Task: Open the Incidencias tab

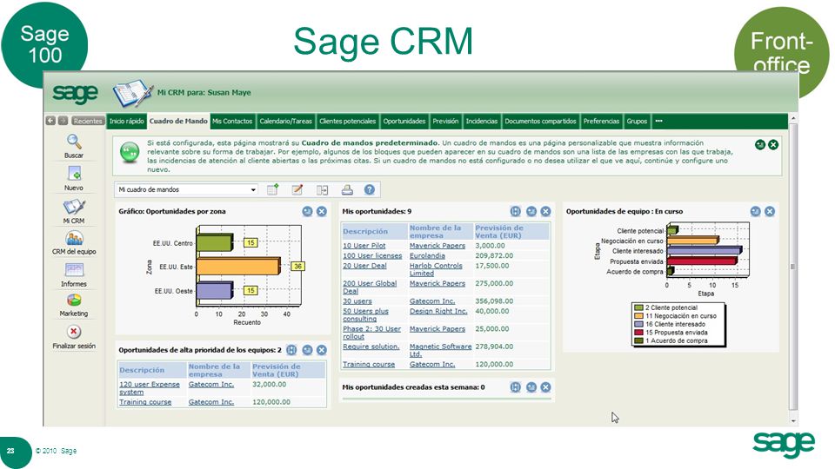Action: [x=482, y=122]
